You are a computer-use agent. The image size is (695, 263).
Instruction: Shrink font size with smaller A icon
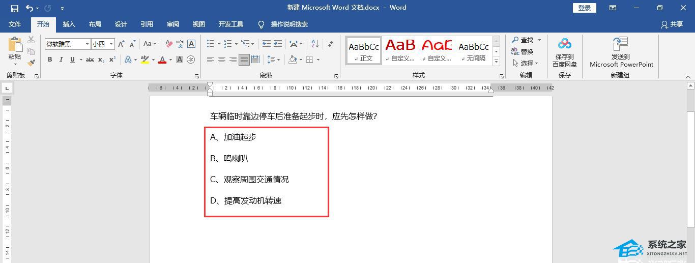132,44
